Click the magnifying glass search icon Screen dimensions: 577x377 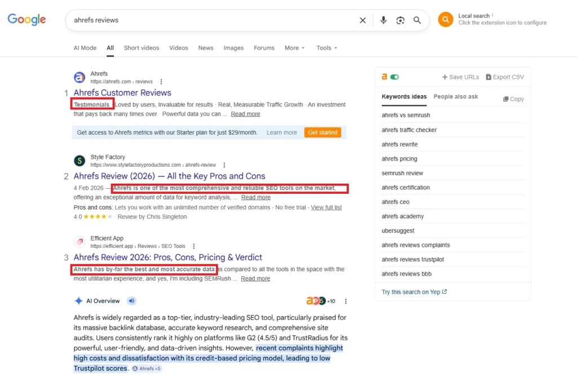pyautogui.click(x=417, y=20)
